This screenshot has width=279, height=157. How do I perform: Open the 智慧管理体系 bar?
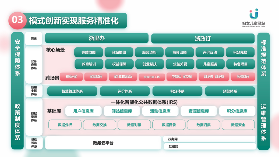click(72, 91)
